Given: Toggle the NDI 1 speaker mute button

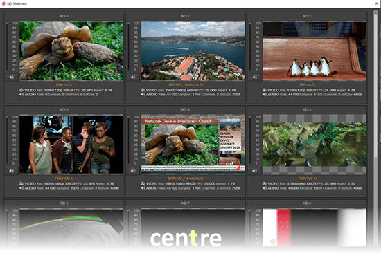Looking at the screenshot, I should (x=133, y=77).
